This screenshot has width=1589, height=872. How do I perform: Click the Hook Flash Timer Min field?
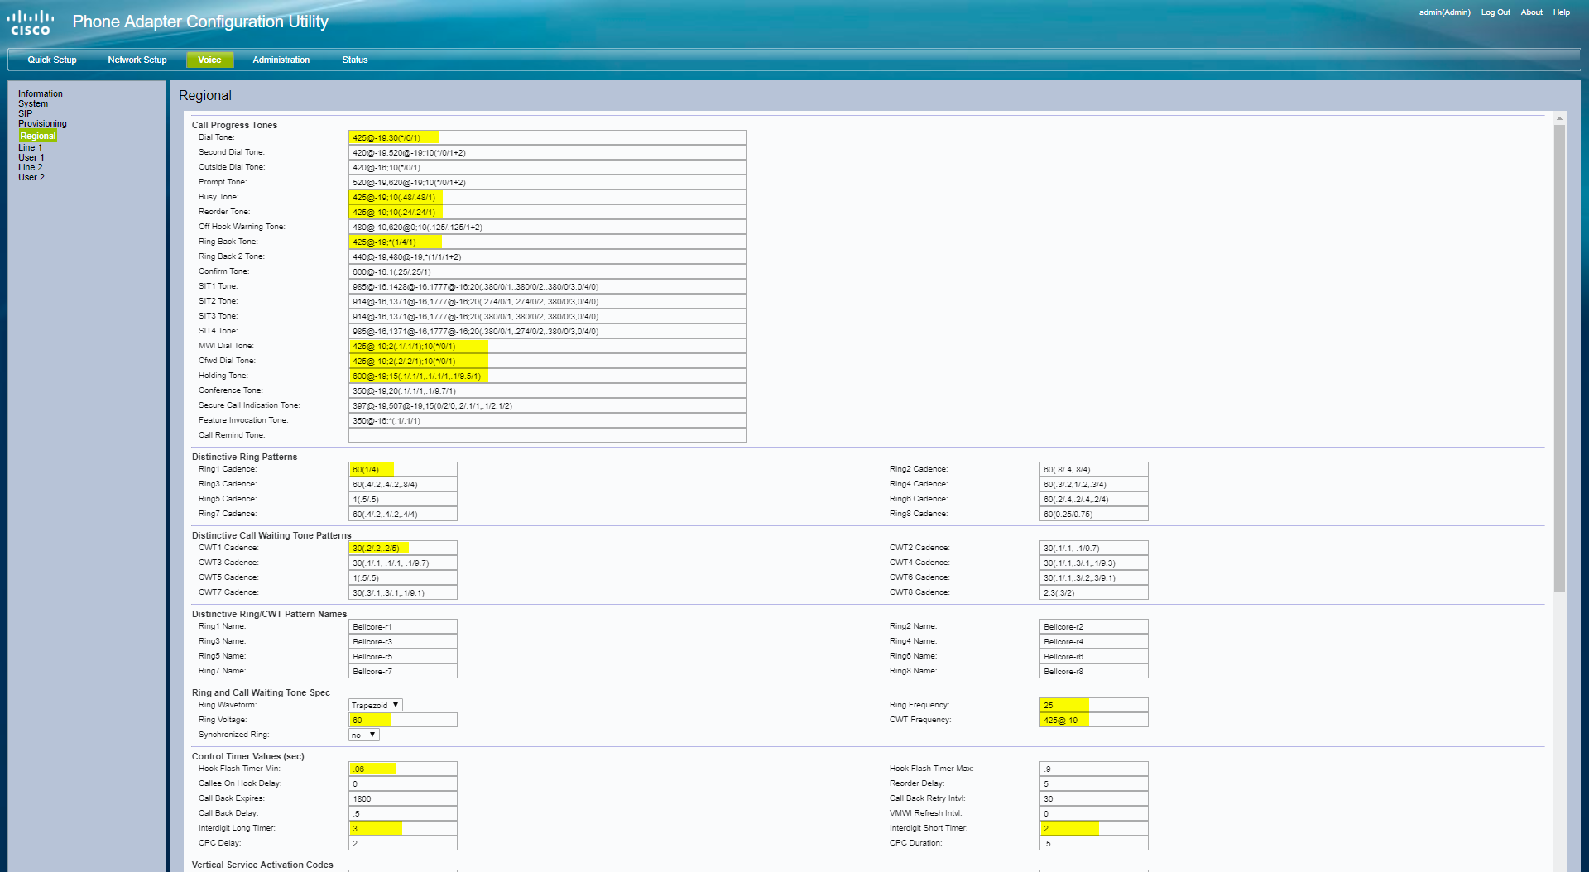tap(402, 769)
